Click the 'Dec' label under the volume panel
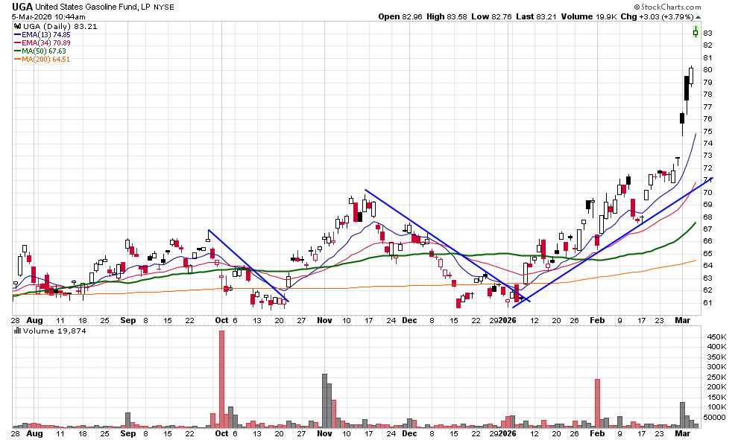 pyautogui.click(x=409, y=433)
